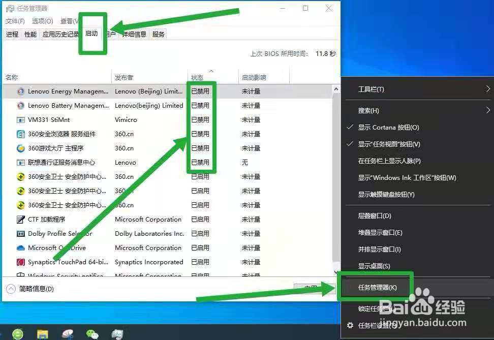The height and width of the screenshot is (340, 494).
Task: Open File Explorer from the taskbar
Action: click(43, 334)
